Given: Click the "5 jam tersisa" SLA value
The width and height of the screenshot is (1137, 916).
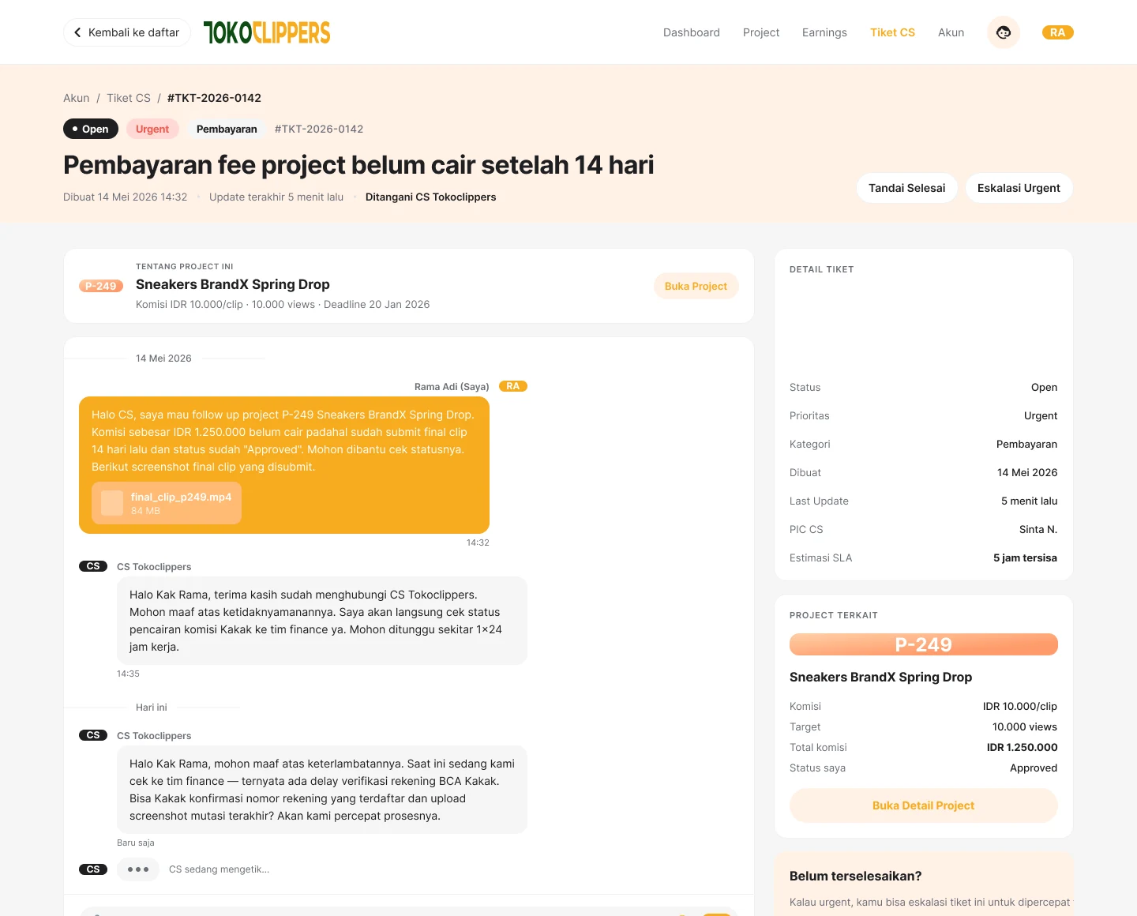Looking at the screenshot, I should [x=1025, y=557].
